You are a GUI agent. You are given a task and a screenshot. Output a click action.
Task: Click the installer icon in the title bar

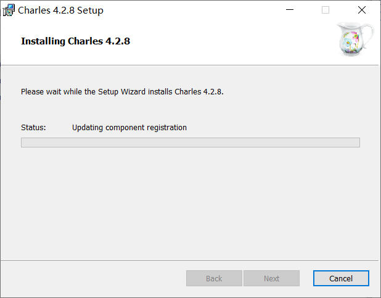coord(9,10)
